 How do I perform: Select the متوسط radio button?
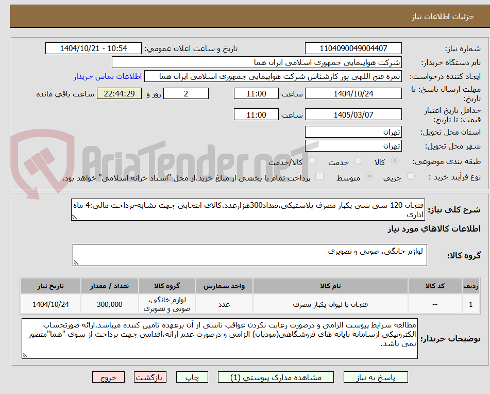pos(369,176)
